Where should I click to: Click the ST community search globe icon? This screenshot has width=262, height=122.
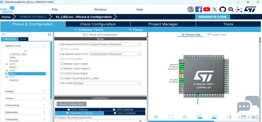(x=231, y=9)
